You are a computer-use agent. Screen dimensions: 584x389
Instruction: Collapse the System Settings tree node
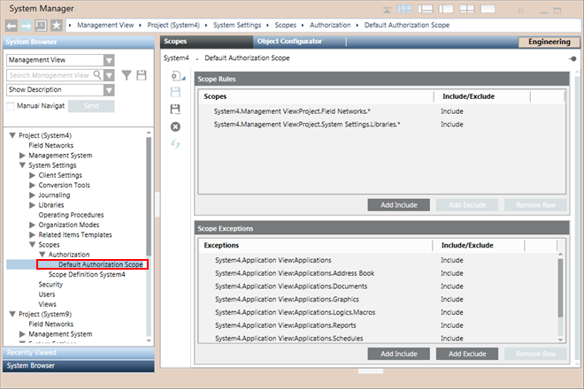tap(23, 165)
